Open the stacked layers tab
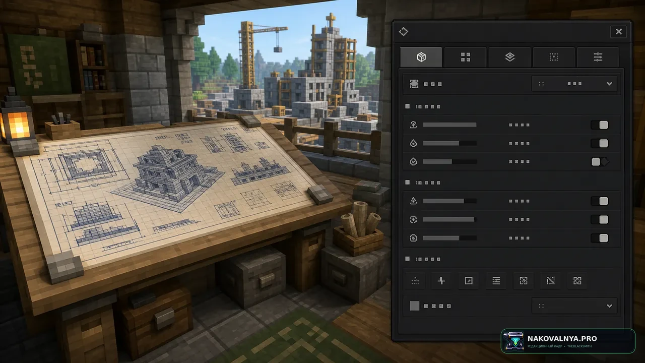Viewport: 645px width, 363px height. coord(509,57)
